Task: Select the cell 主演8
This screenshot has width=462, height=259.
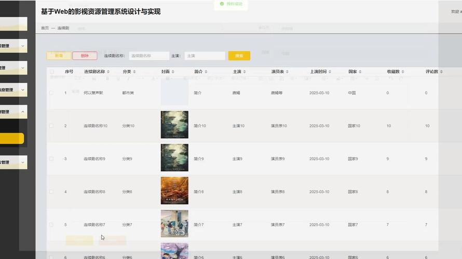Action: (237, 192)
